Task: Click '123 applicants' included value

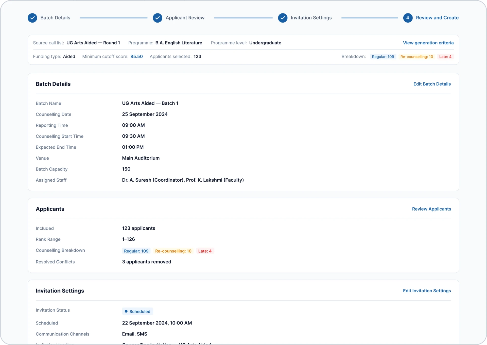Action: [x=138, y=228]
